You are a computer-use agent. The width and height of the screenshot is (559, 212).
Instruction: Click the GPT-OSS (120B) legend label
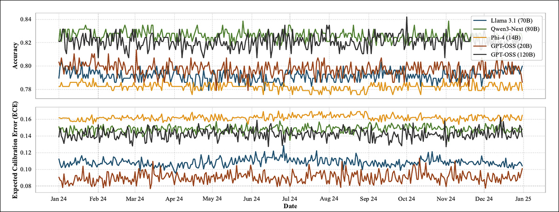tap(514, 55)
